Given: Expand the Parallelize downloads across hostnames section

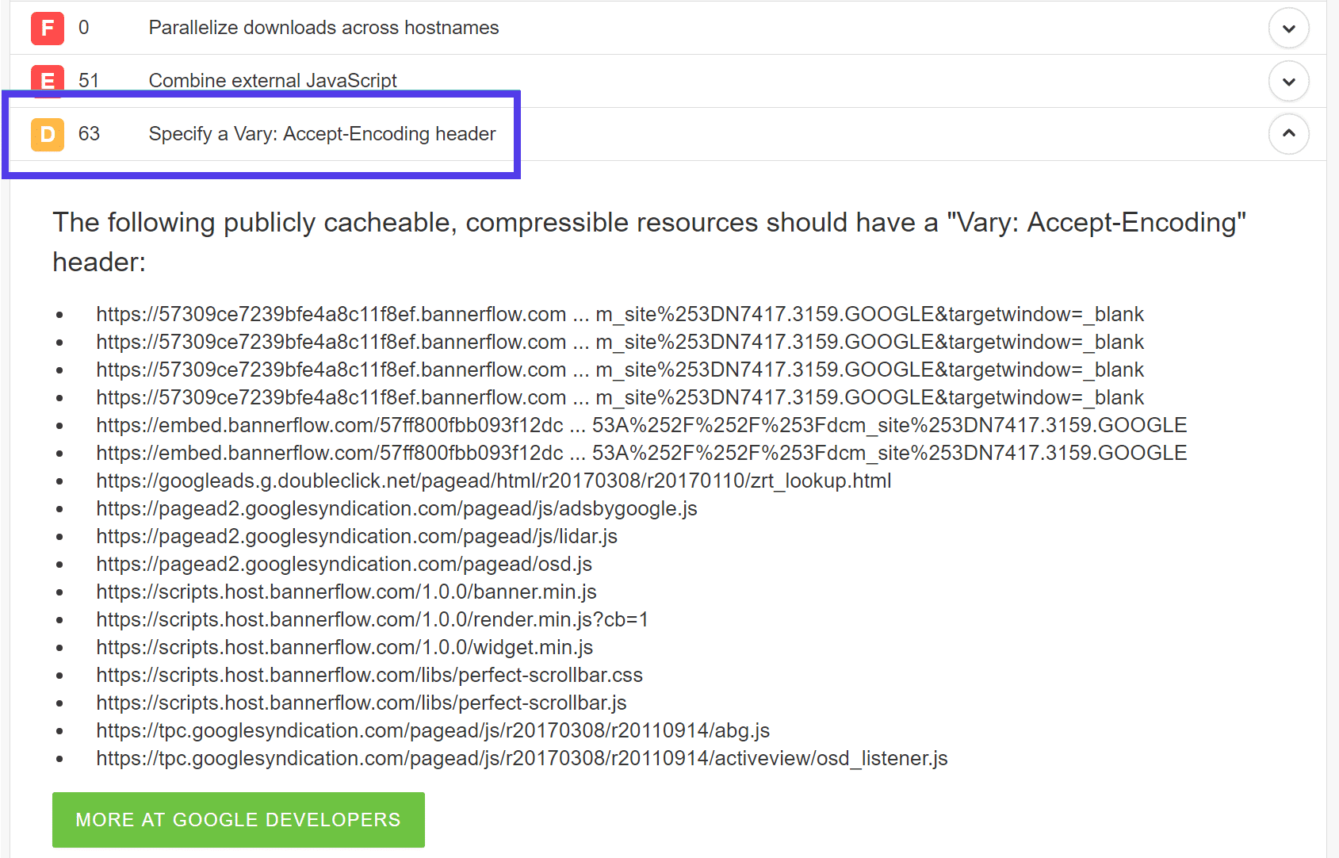Looking at the screenshot, I should [x=1288, y=27].
